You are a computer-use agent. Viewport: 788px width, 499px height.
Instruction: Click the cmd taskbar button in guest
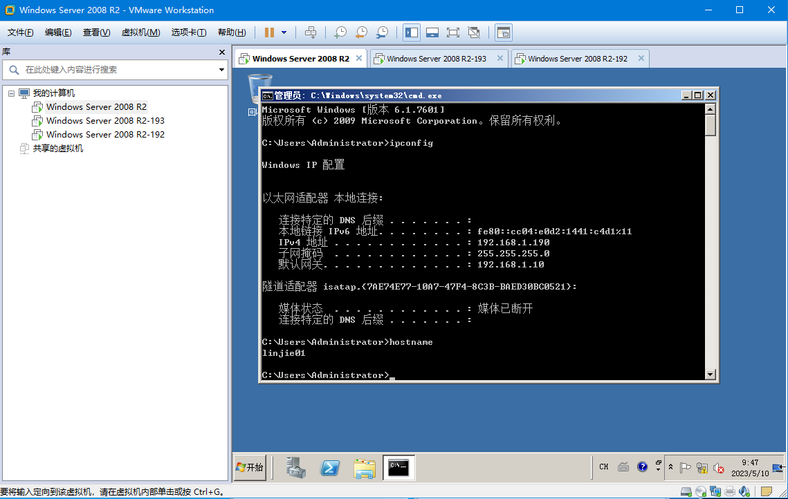[x=399, y=468]
